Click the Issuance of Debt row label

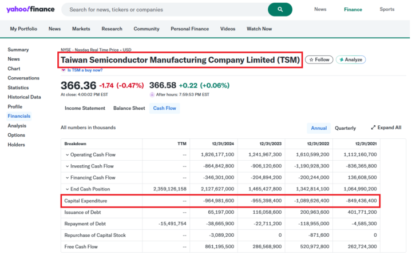(x=82, y=212)
